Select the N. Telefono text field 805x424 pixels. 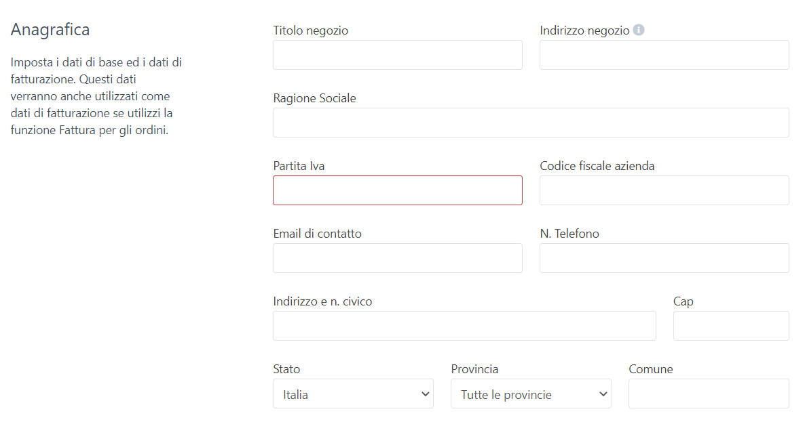664,258
